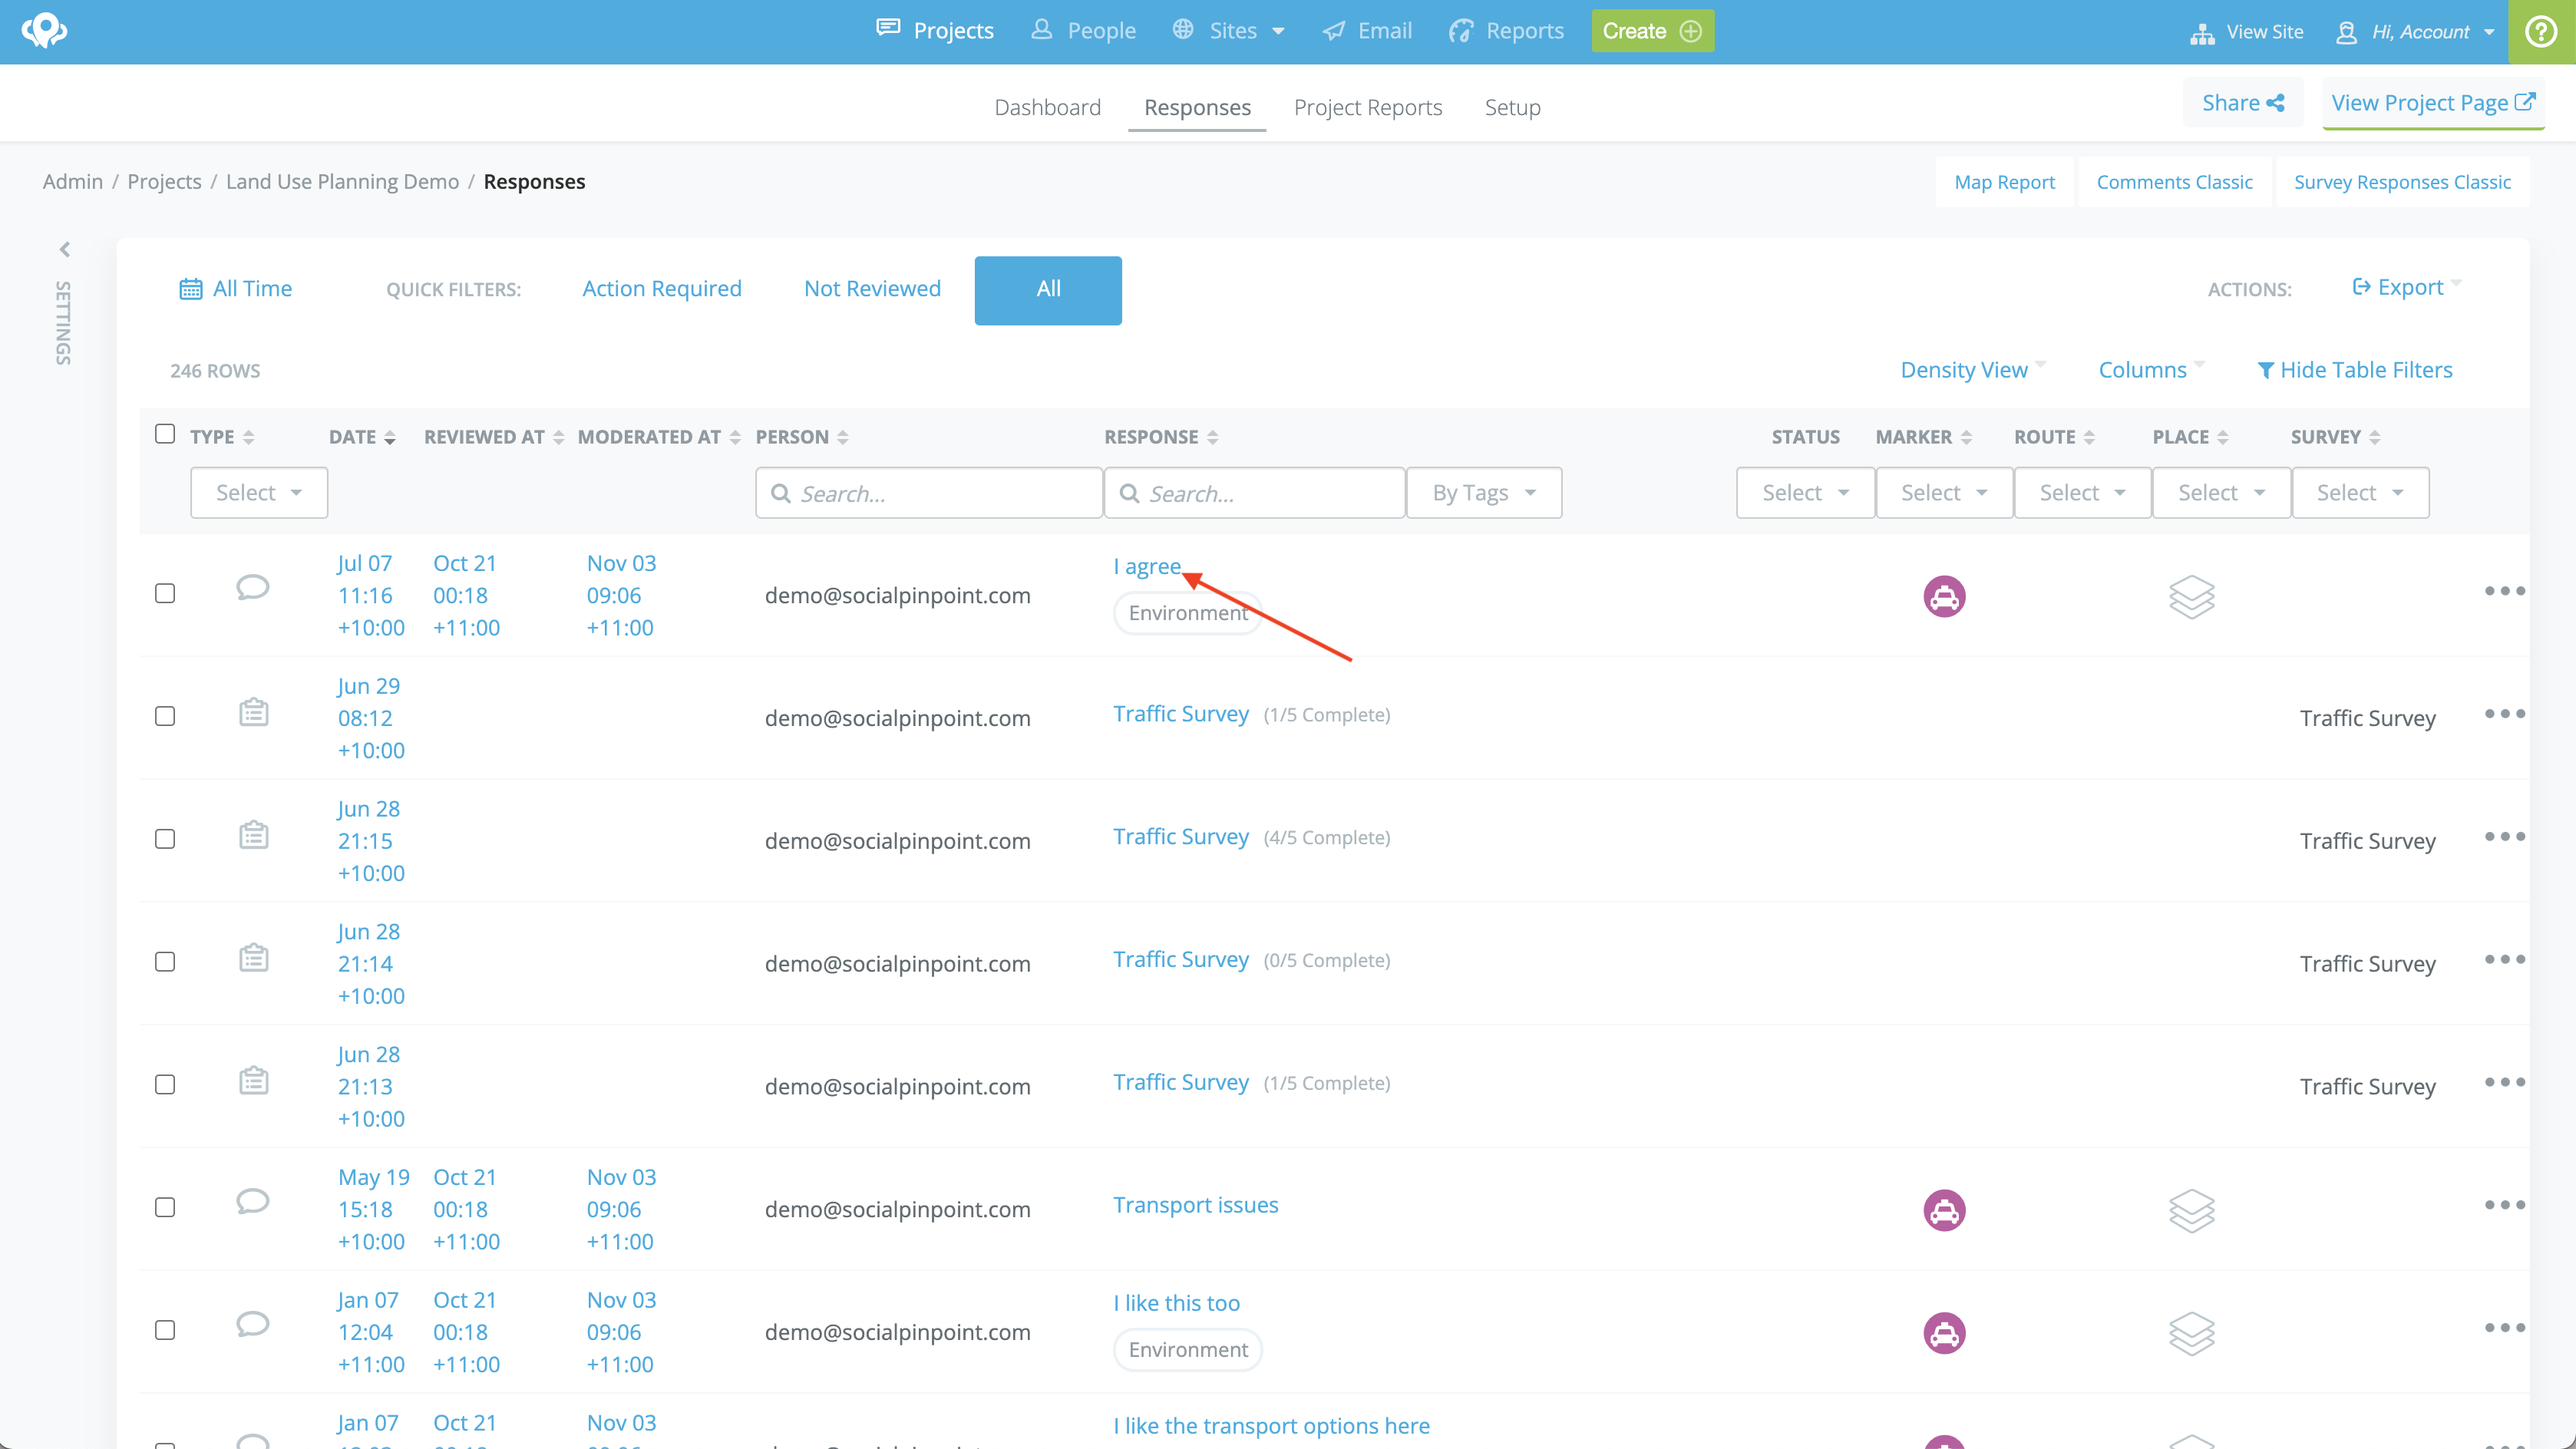Open the more options dots for the Jun 29 Traffic Survey
The image size is (2576, 1449).
pyautogui.click(x=2504, y=714)
